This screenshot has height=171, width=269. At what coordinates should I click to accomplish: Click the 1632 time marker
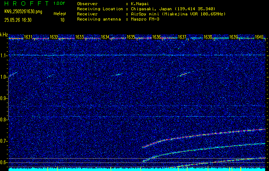point(54,37)
